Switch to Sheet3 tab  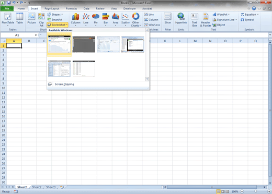point(51,187)
